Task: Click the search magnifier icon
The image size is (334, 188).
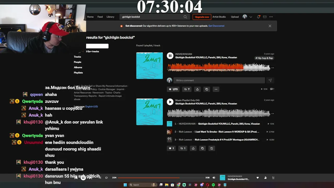Action: pyautogui.click(x=185, y=17)
